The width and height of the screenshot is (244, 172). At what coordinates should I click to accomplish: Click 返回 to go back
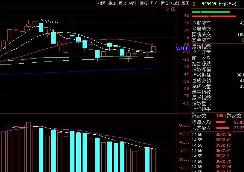[x=186, y=3]
